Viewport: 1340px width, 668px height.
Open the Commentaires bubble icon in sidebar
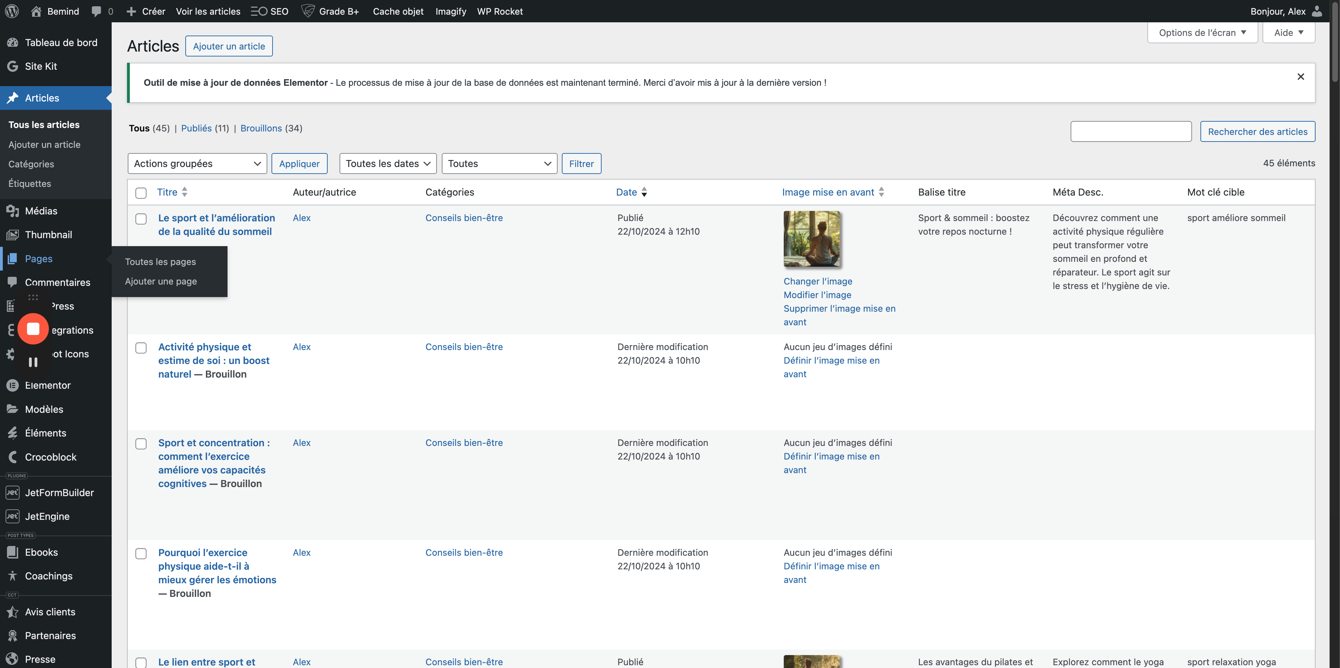[13, 282]
